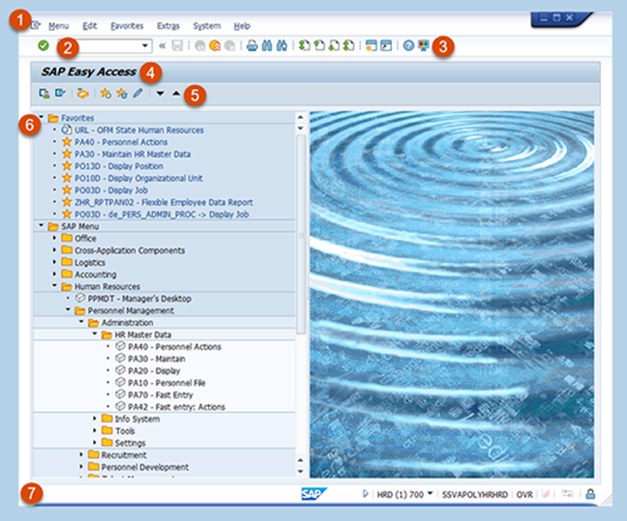Click Delete Favorites star icon
Screen dimensions: 627x521
tap(122, 94)
